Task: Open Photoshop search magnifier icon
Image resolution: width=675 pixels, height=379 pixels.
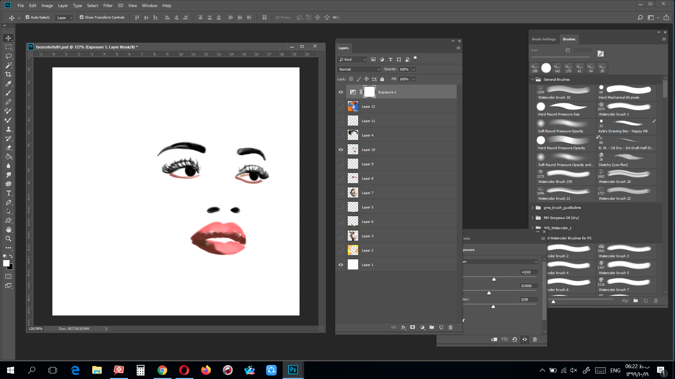Action: 640,18
